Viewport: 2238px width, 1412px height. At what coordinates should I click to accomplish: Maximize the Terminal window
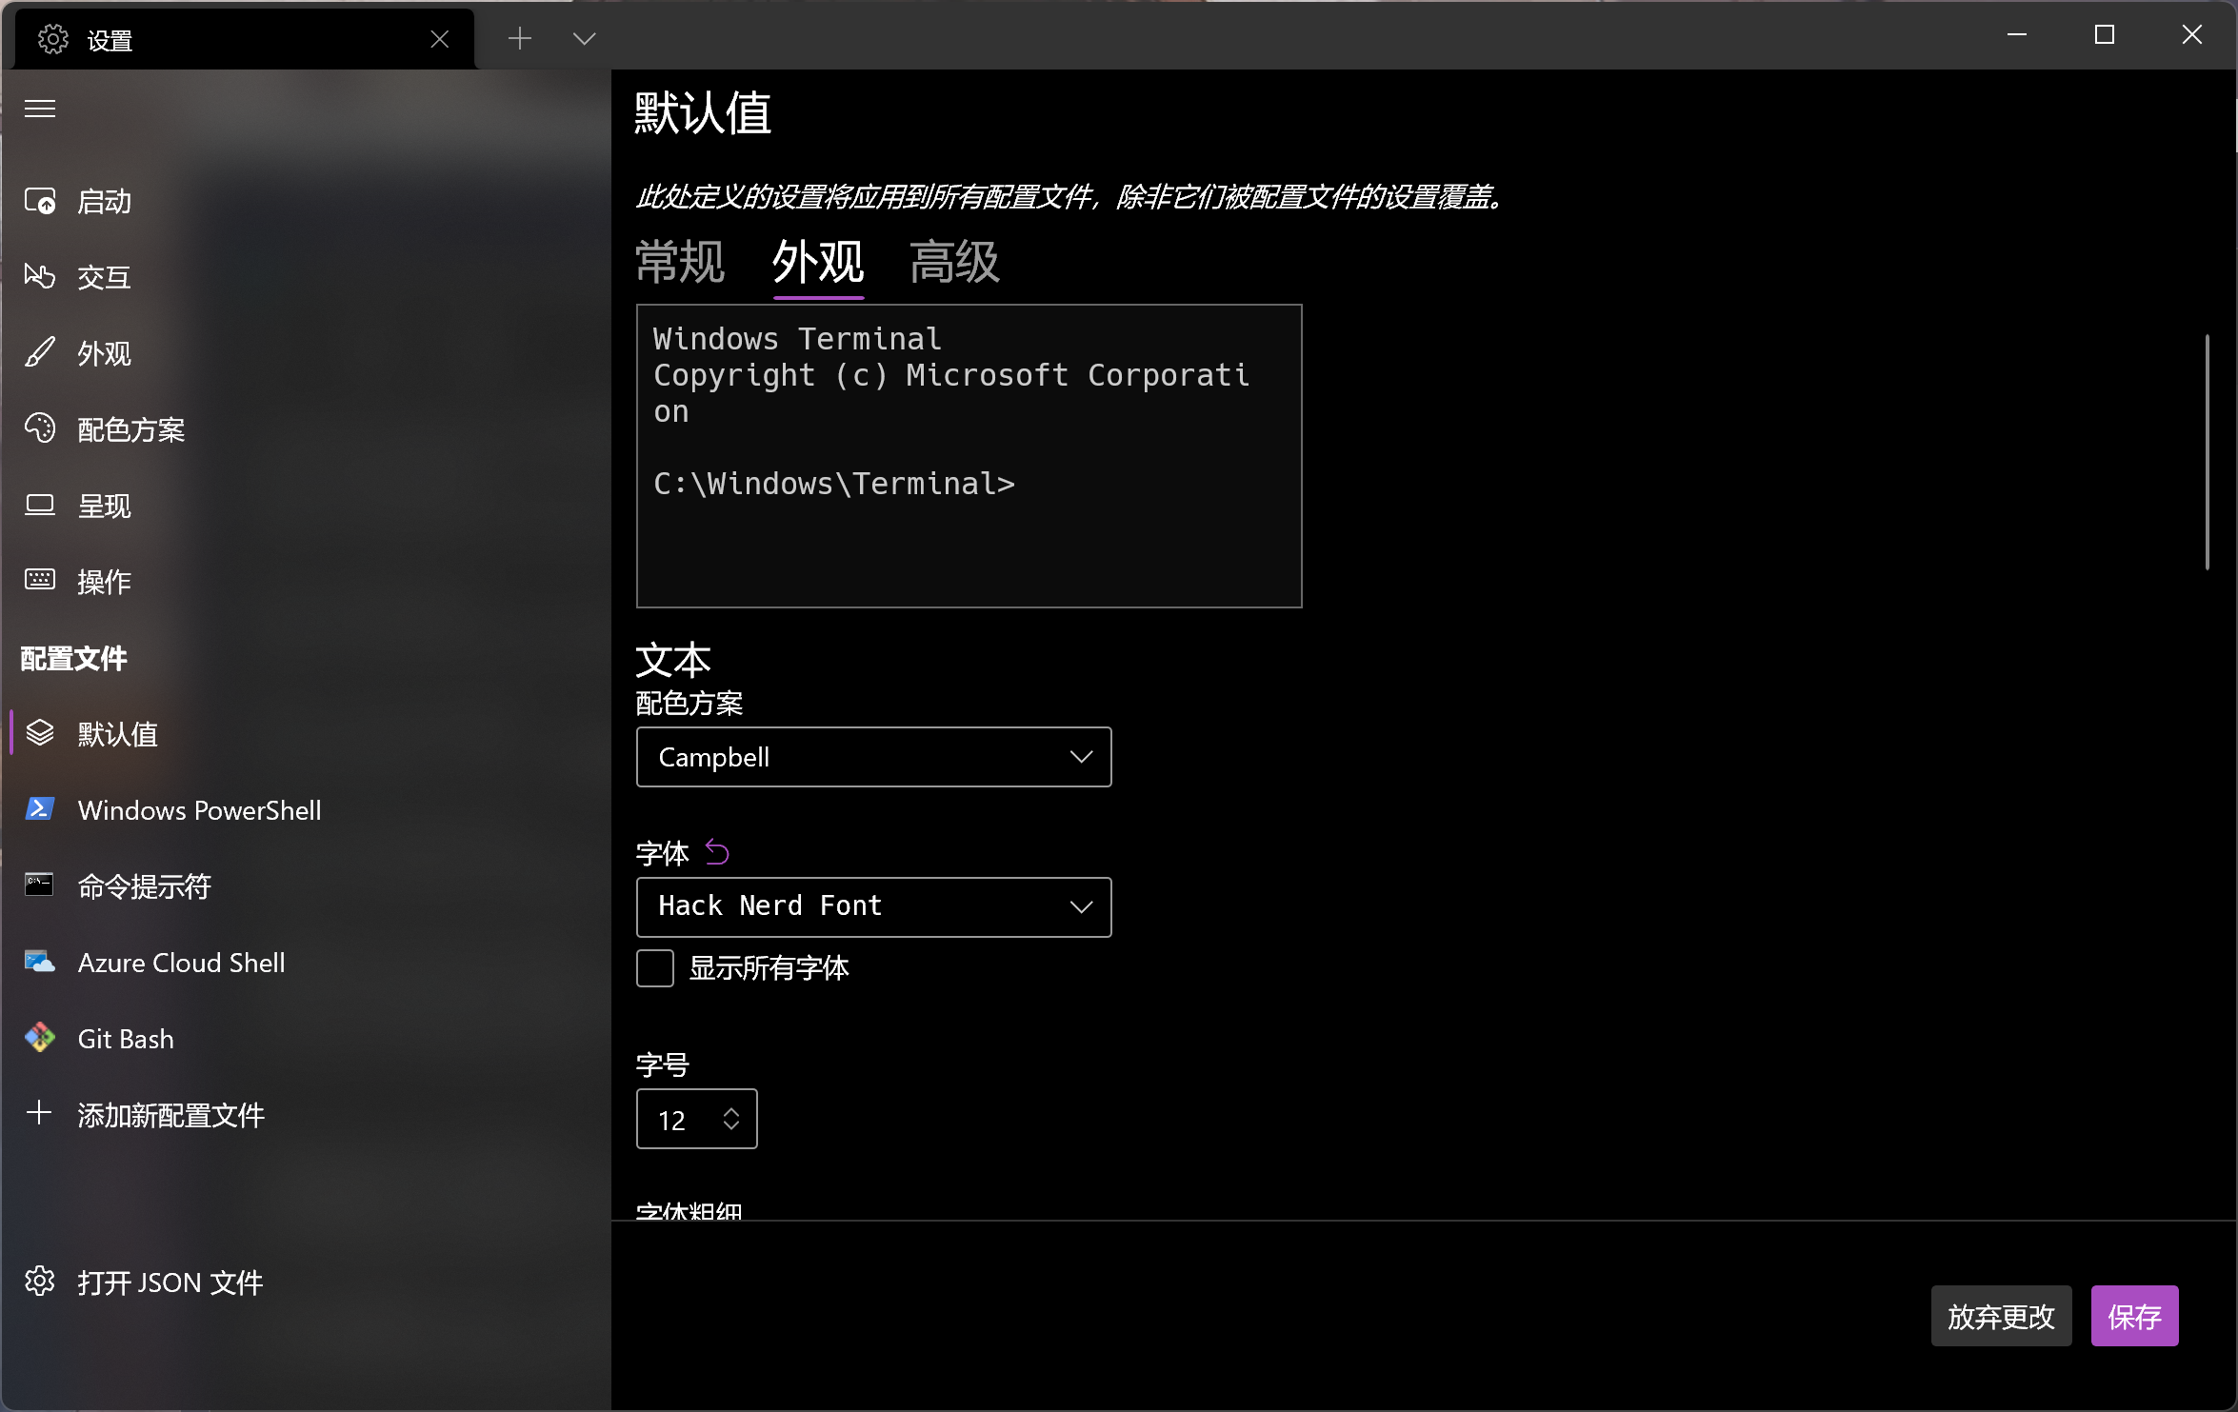[x=2104, y=34]
